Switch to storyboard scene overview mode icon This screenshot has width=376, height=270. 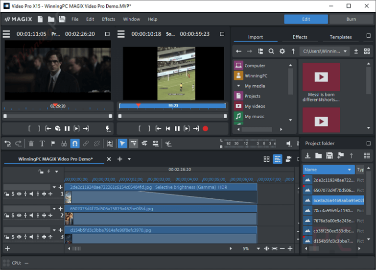point(266,159)
